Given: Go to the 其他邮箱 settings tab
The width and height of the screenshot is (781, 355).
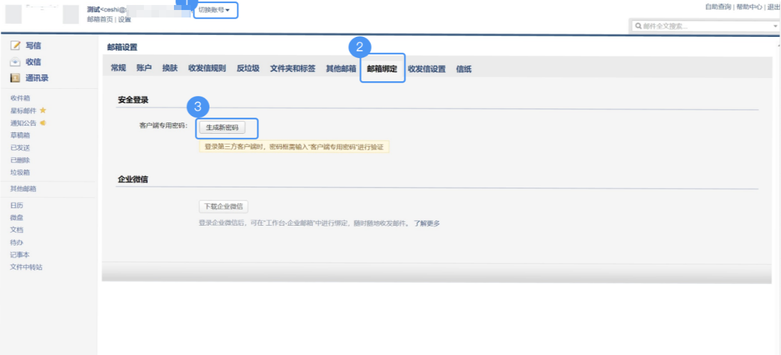Looking at the screenshot, I should pyautogui.click(x=340, y=69).
